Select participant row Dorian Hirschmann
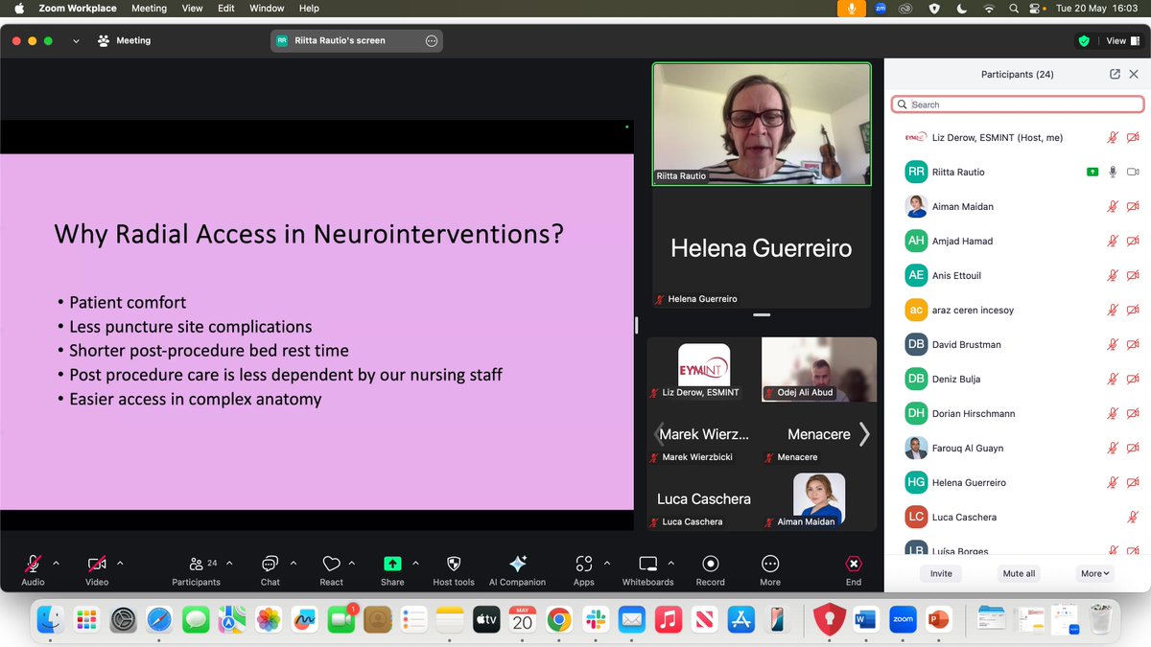This screenshot has width=1151, height=647. click(1018, 413)
